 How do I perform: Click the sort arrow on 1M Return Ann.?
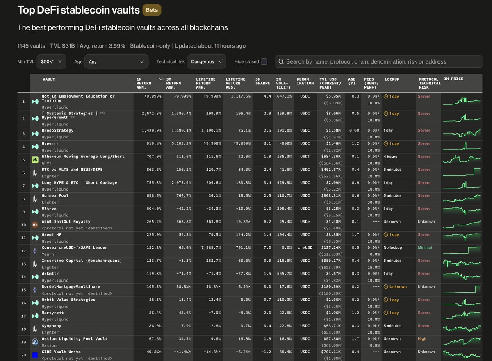160,79
